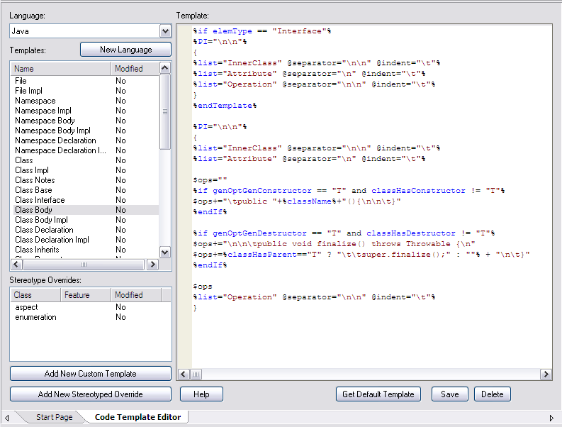Select the enumeration stereotype override

(x=90, y=317)
